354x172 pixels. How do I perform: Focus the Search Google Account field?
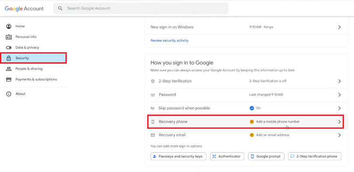tap(141, 8)
